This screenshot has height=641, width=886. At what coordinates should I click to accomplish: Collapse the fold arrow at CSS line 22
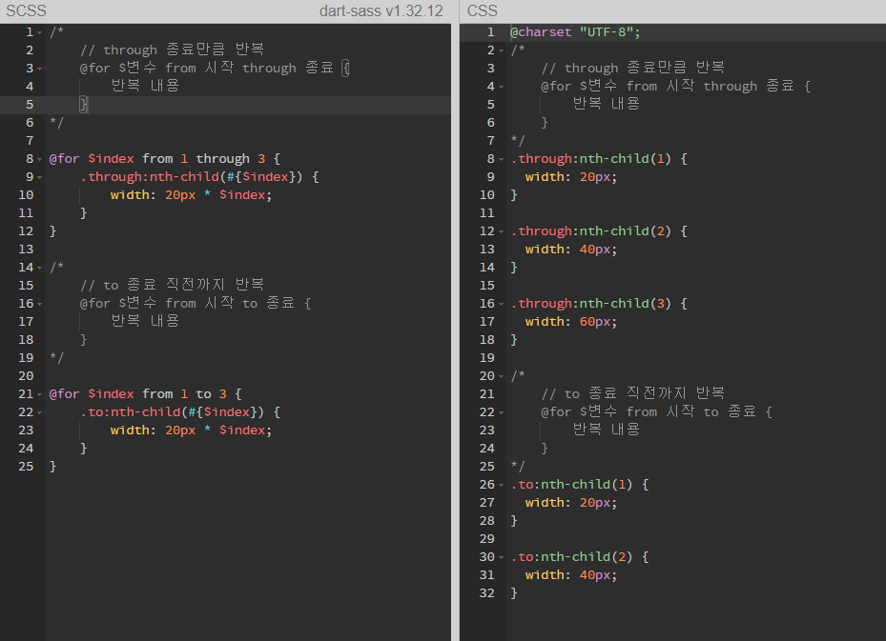(502, 413)
